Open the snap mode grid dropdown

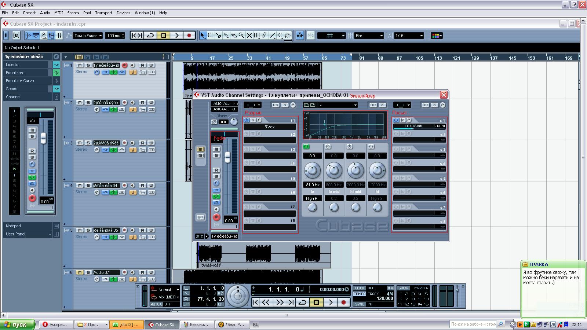pyautogui.click(x=332, y=36)
